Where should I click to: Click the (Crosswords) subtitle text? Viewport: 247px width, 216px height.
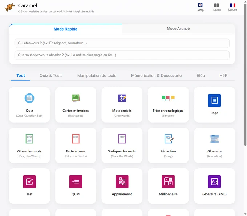(122, 116)
